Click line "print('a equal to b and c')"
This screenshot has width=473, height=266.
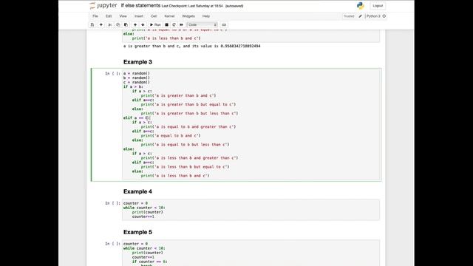click(171, 136)
